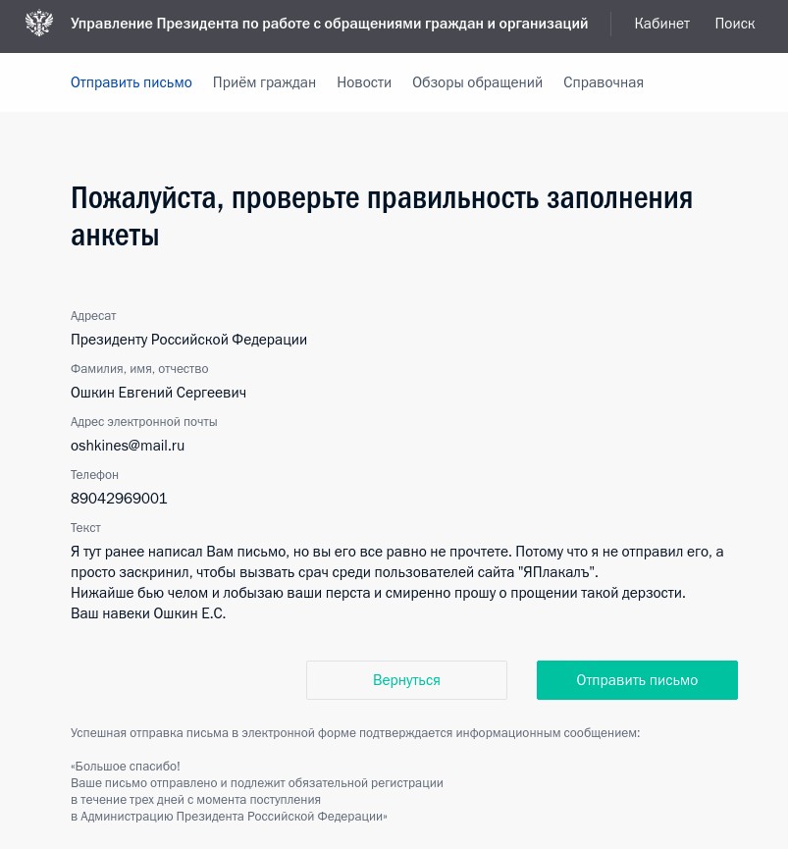
Task: Switch to Обзоры обращений section
Action: (477, 82)
